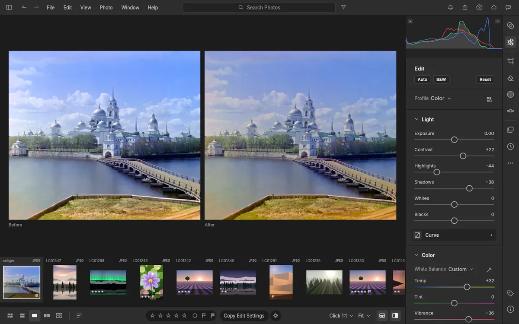Switch to photo grid view
The image size is (519, 324).
click(10, 316)
